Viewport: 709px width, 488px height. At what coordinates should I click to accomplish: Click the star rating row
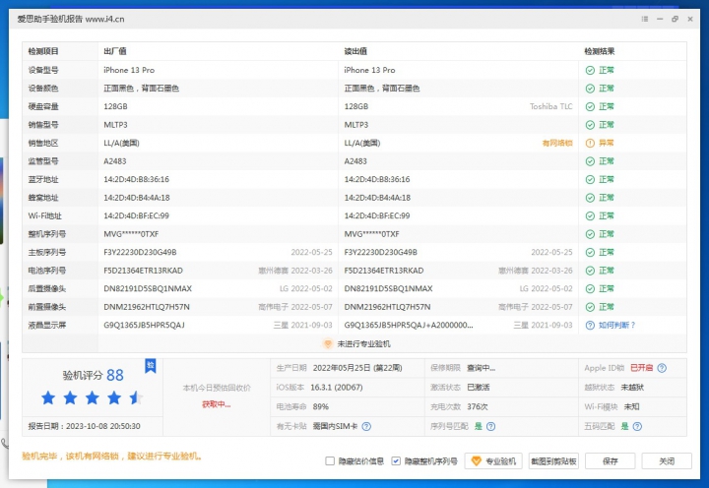[x=93, y=398]
